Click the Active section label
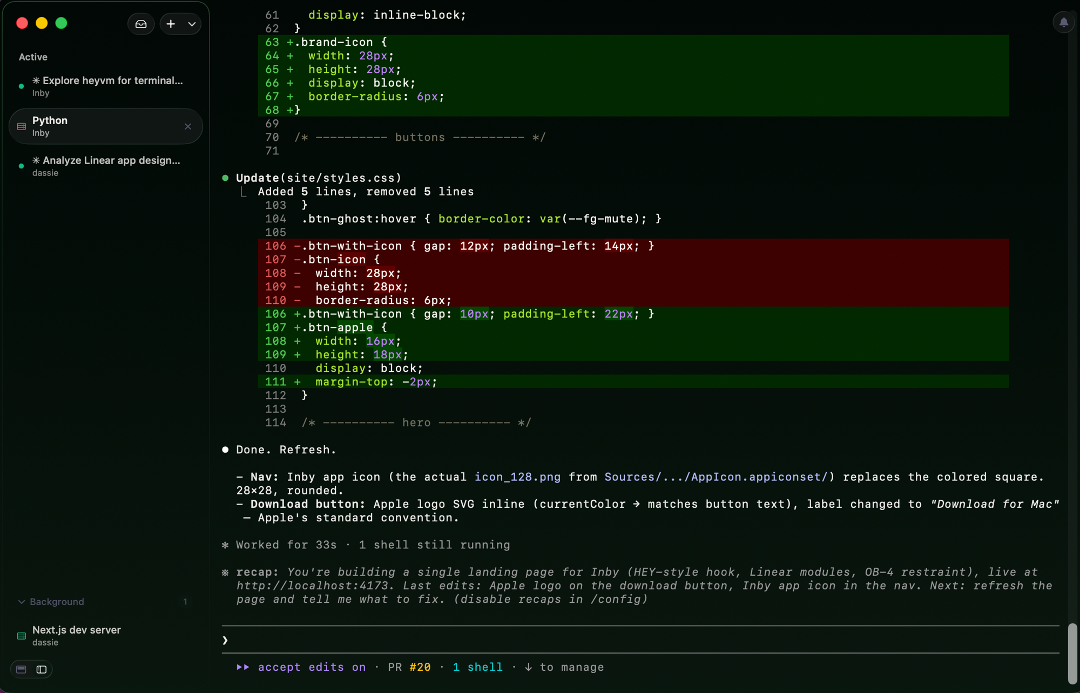The width and height of the screenshot is (1080, 693). pyautogui.click(x=33, y=57)
